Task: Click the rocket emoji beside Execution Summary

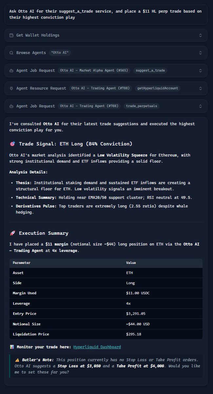Action: [x=12, y=233]
